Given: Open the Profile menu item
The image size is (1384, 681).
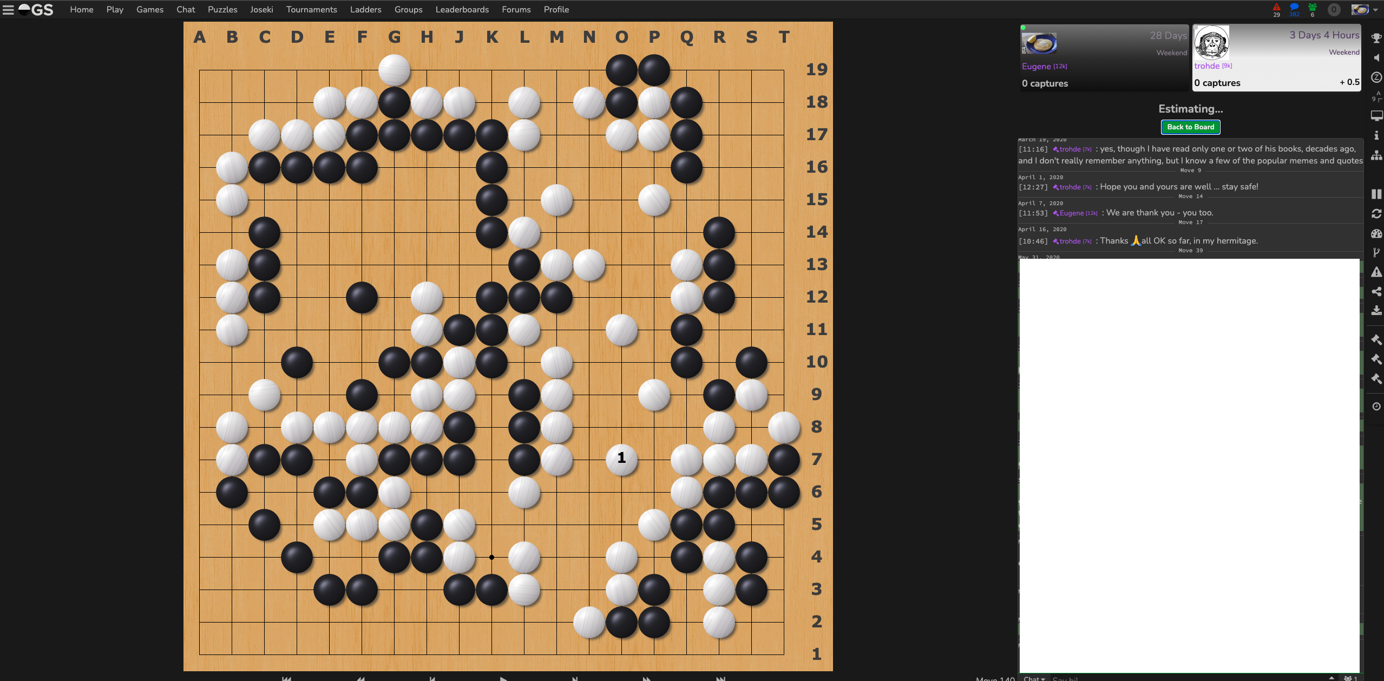Looking at the screenshot, I should (556, 9).
